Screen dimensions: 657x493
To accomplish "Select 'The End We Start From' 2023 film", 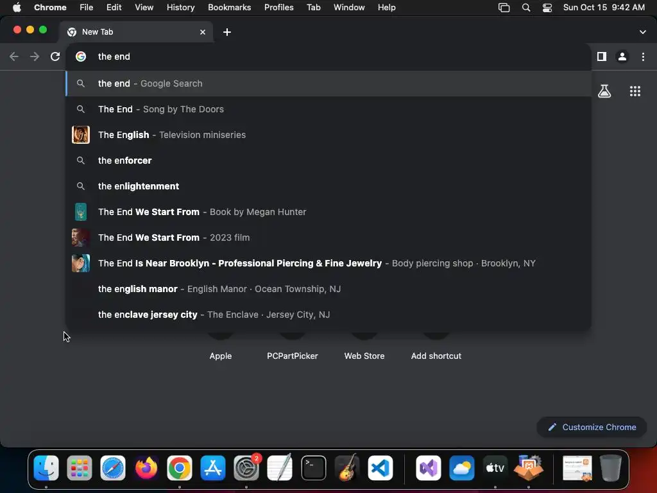I will (328, 238).
